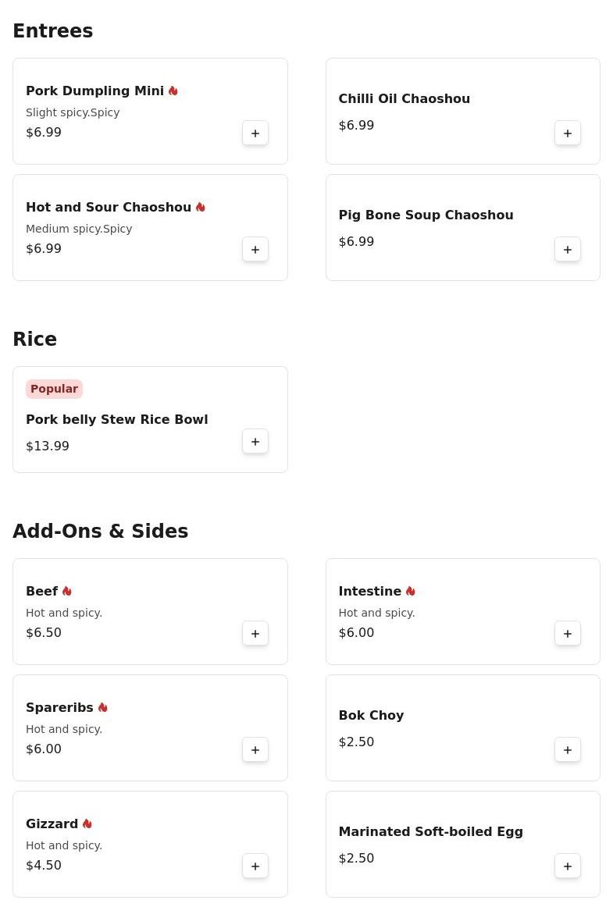
Task: Click spicy flame icon beside Beef
Action: 67,592
